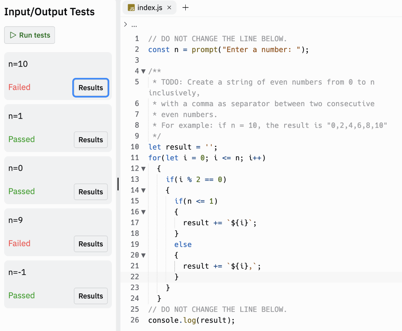Open a new editor tab with the plus icon
The width and height of the screenshot is (402, 331).
point(186,7)
